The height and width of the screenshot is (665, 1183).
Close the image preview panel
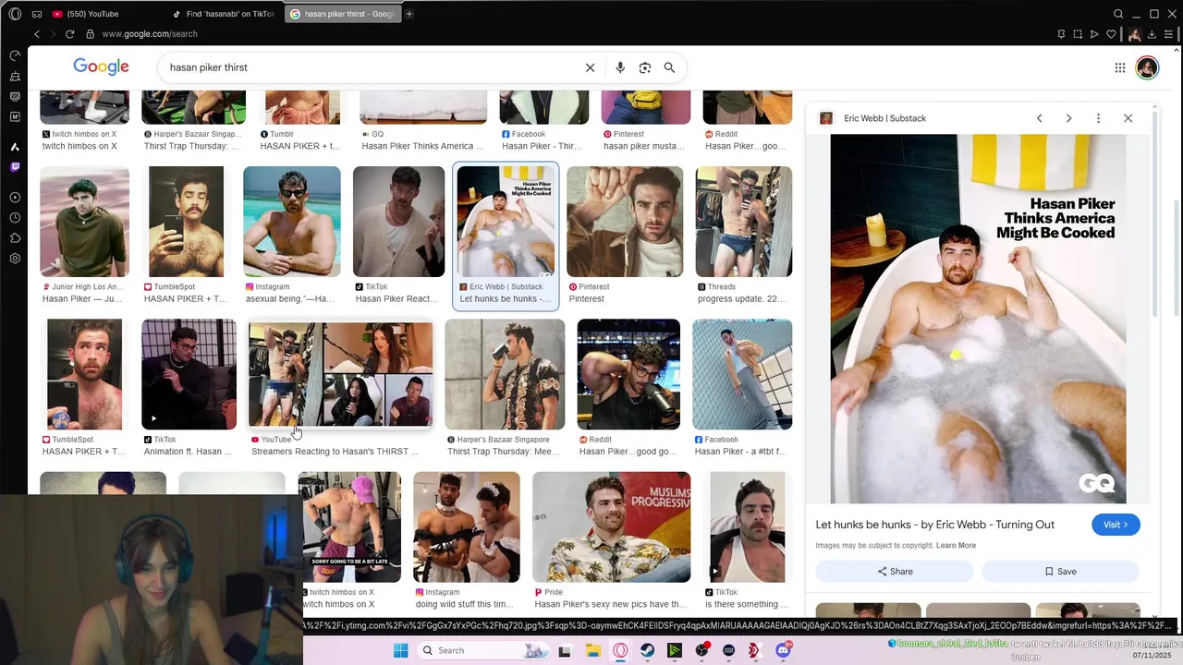(x=1128, y=118)
